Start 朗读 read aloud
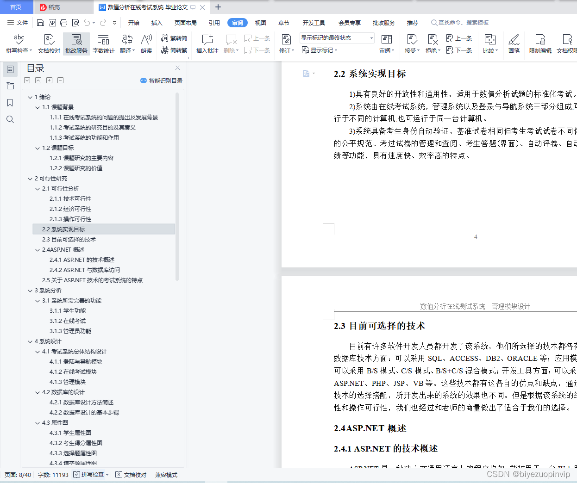The image size is (577, 483). pyautogui.click(x=146, y=44)
